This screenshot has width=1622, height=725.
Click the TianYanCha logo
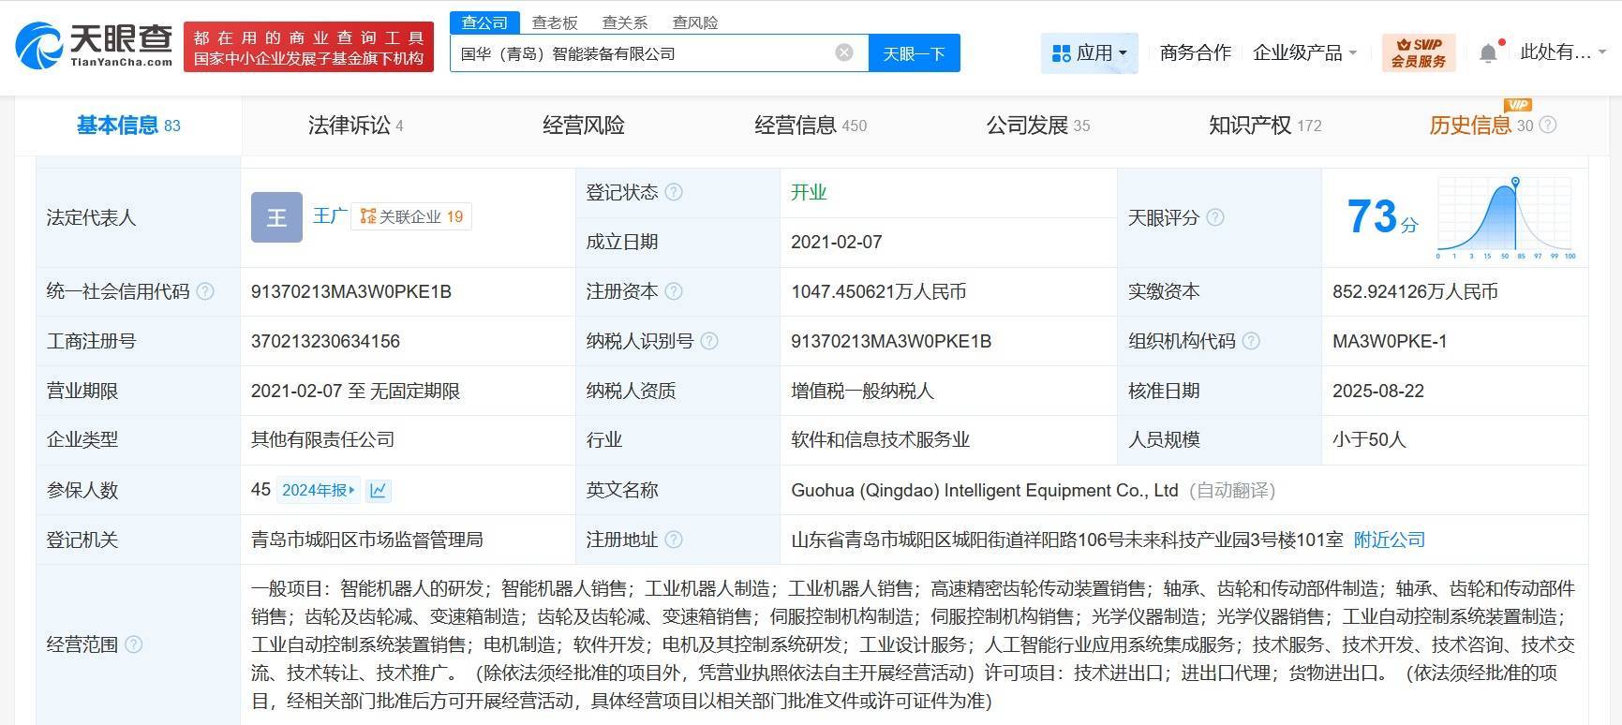[95, 45]
